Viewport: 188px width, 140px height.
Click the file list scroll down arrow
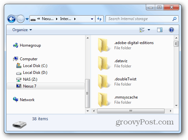coord(176,105)
